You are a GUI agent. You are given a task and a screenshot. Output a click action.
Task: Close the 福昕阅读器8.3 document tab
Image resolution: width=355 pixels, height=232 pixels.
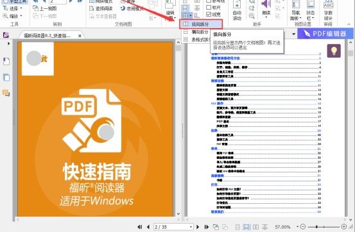tap(80, 36)
